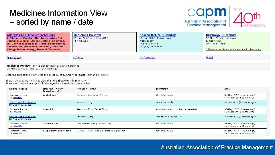The image size is (275, 155).
Task: Open Shared Health Summary link in Tenormin 50mg row
Action: tap(23, 117)
